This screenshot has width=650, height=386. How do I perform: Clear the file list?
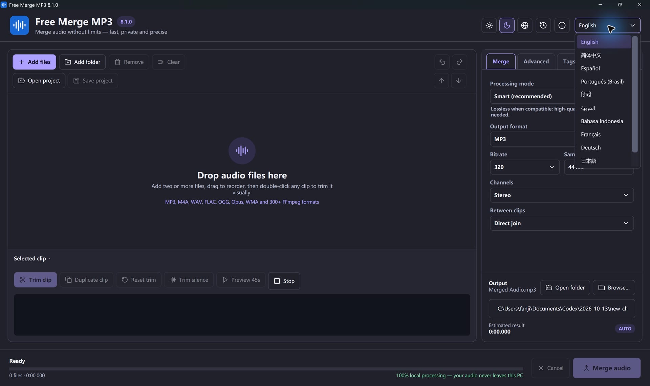pyautogui.click(x=169, y=62)
